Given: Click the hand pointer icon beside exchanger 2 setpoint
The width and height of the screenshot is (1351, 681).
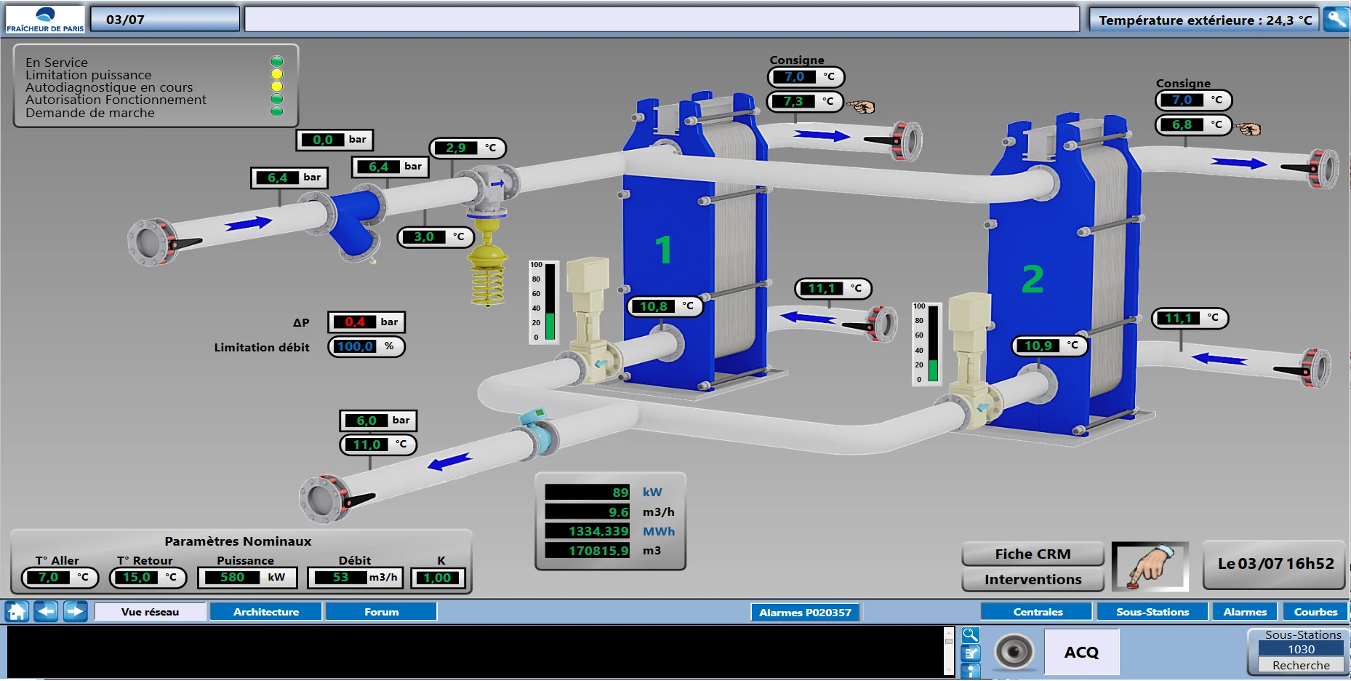Looking at the screenshot, I should pyautogui.click(x=1249, y=129).
